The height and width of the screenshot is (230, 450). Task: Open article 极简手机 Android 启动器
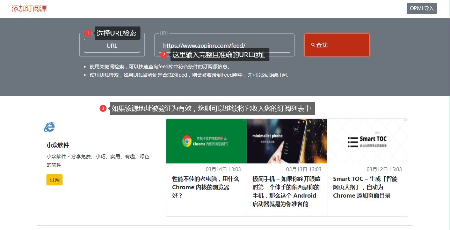click(286, 191)
